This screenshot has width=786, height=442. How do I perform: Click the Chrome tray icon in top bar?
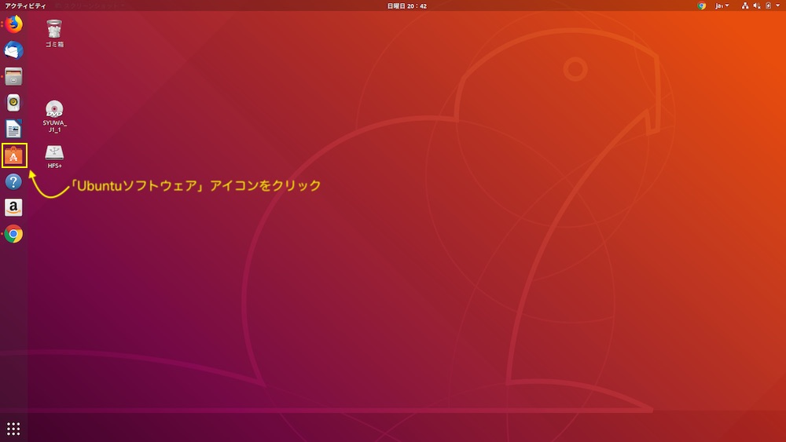(701, 6)
